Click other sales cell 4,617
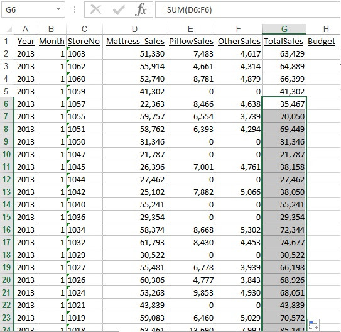 239,53
